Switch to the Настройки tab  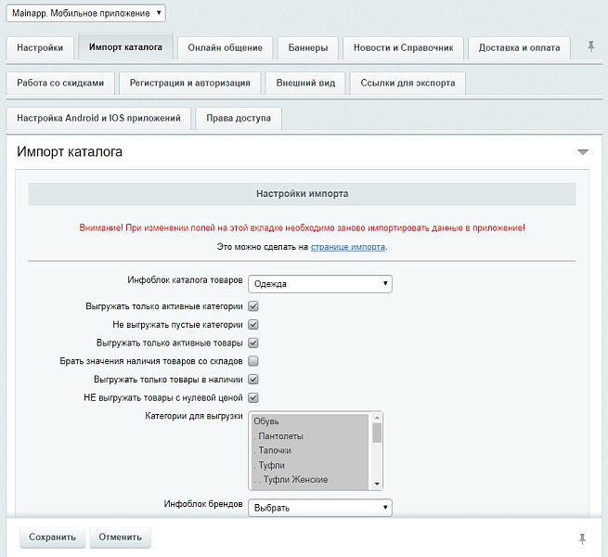click(40, 47)
